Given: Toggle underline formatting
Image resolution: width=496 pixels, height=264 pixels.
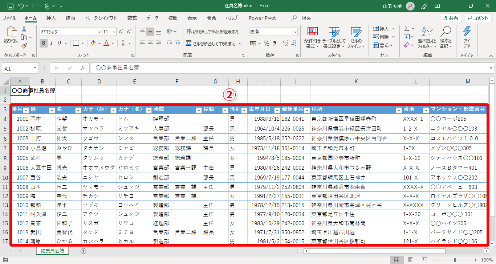Looking at the screenshot, I should point(60,43).
